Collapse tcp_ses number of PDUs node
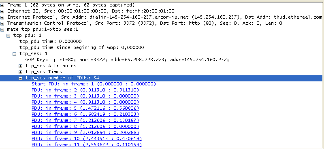The height and width of the screenshot is (149, 324). click(x=21, y=78)
